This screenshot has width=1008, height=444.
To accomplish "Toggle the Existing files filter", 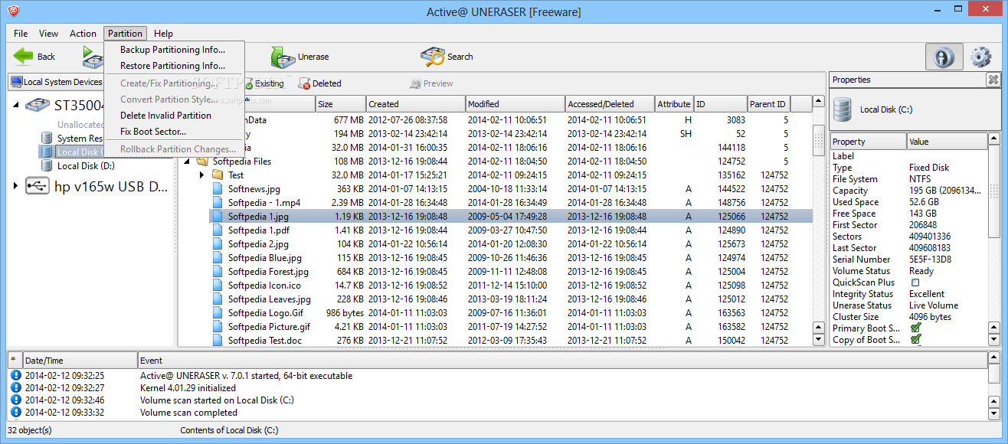I will [x=264, y=83].
